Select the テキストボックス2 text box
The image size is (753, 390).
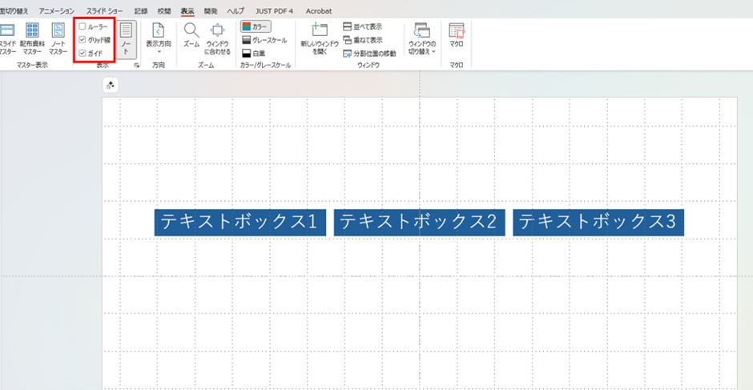click(x=418, y=223)
